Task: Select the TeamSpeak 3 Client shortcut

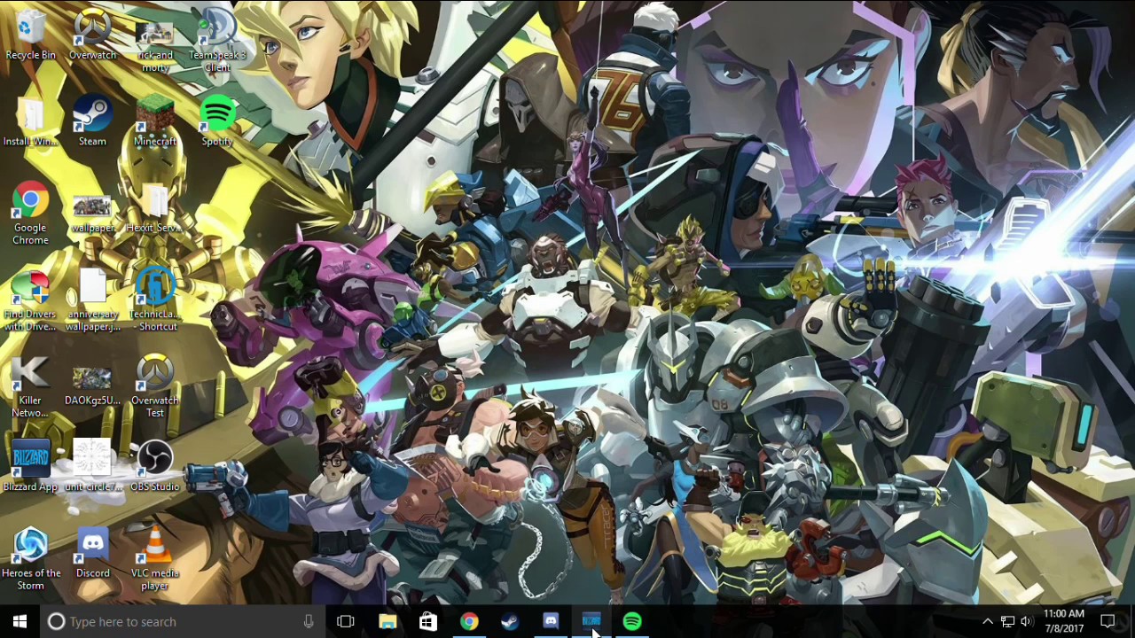Action: click(217, 42)
